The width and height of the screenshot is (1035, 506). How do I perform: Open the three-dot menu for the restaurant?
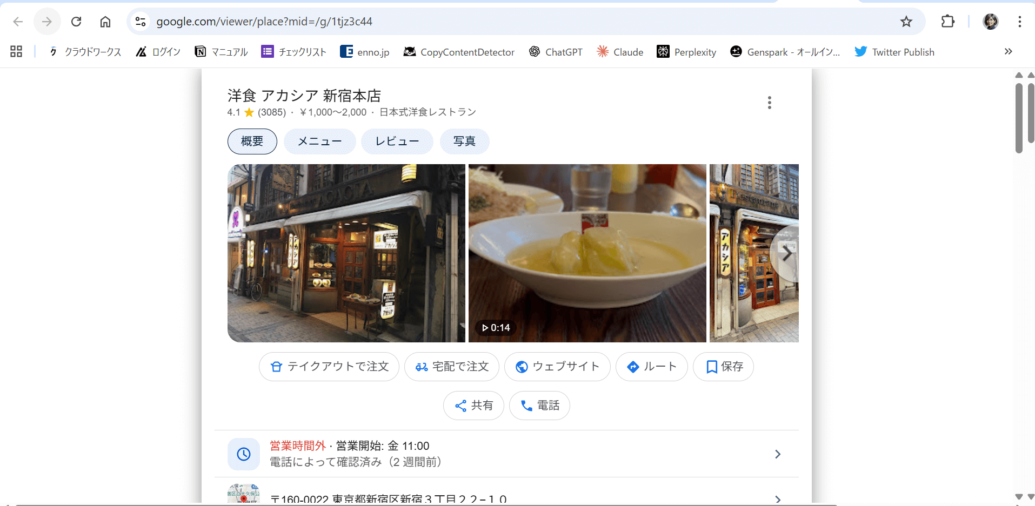tap(769, 103)
